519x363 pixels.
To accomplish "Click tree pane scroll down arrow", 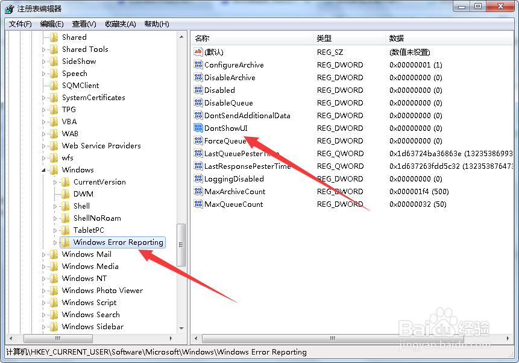I will tap(181, 329).
